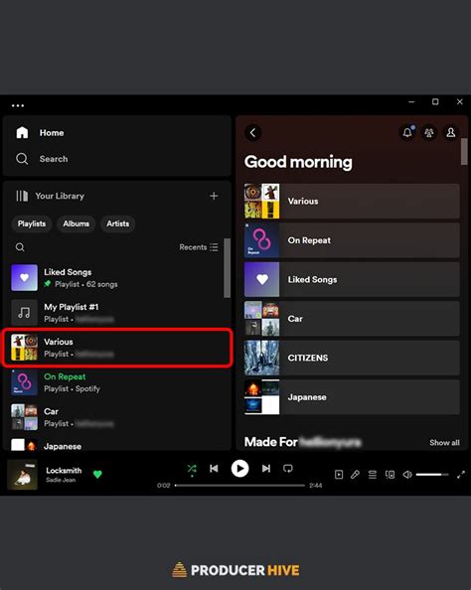471x590 pixels.
Task: Create playlist with the plus icon
Action: (214, 196)
